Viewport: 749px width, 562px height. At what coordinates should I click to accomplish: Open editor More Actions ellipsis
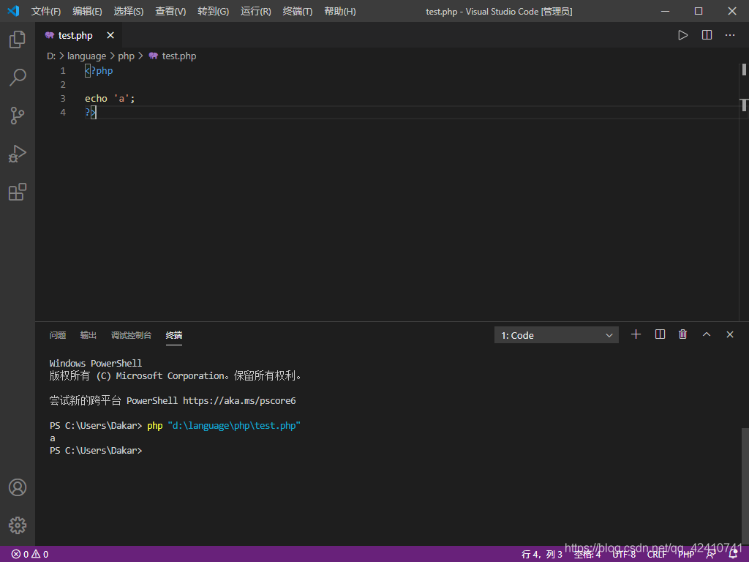click(x=730, y=35)
